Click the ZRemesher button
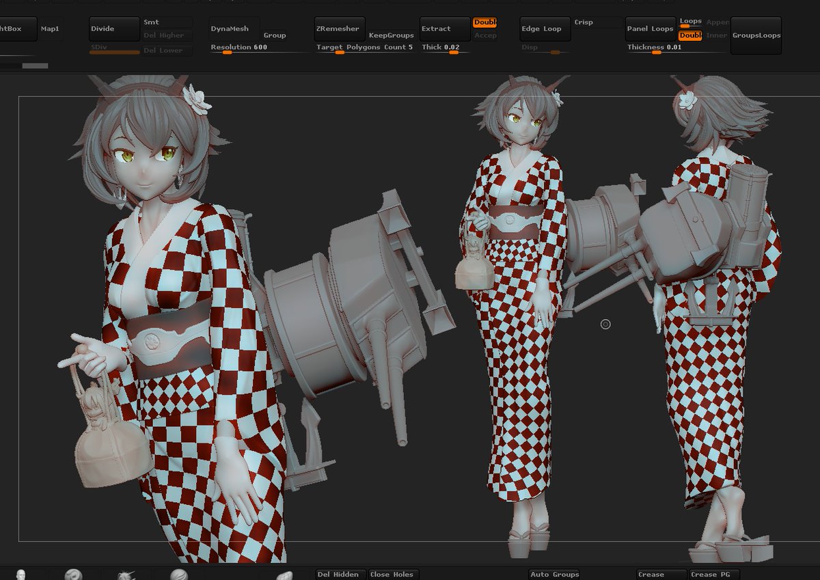This screenshot has height=580, width=820. click(340, 29)
